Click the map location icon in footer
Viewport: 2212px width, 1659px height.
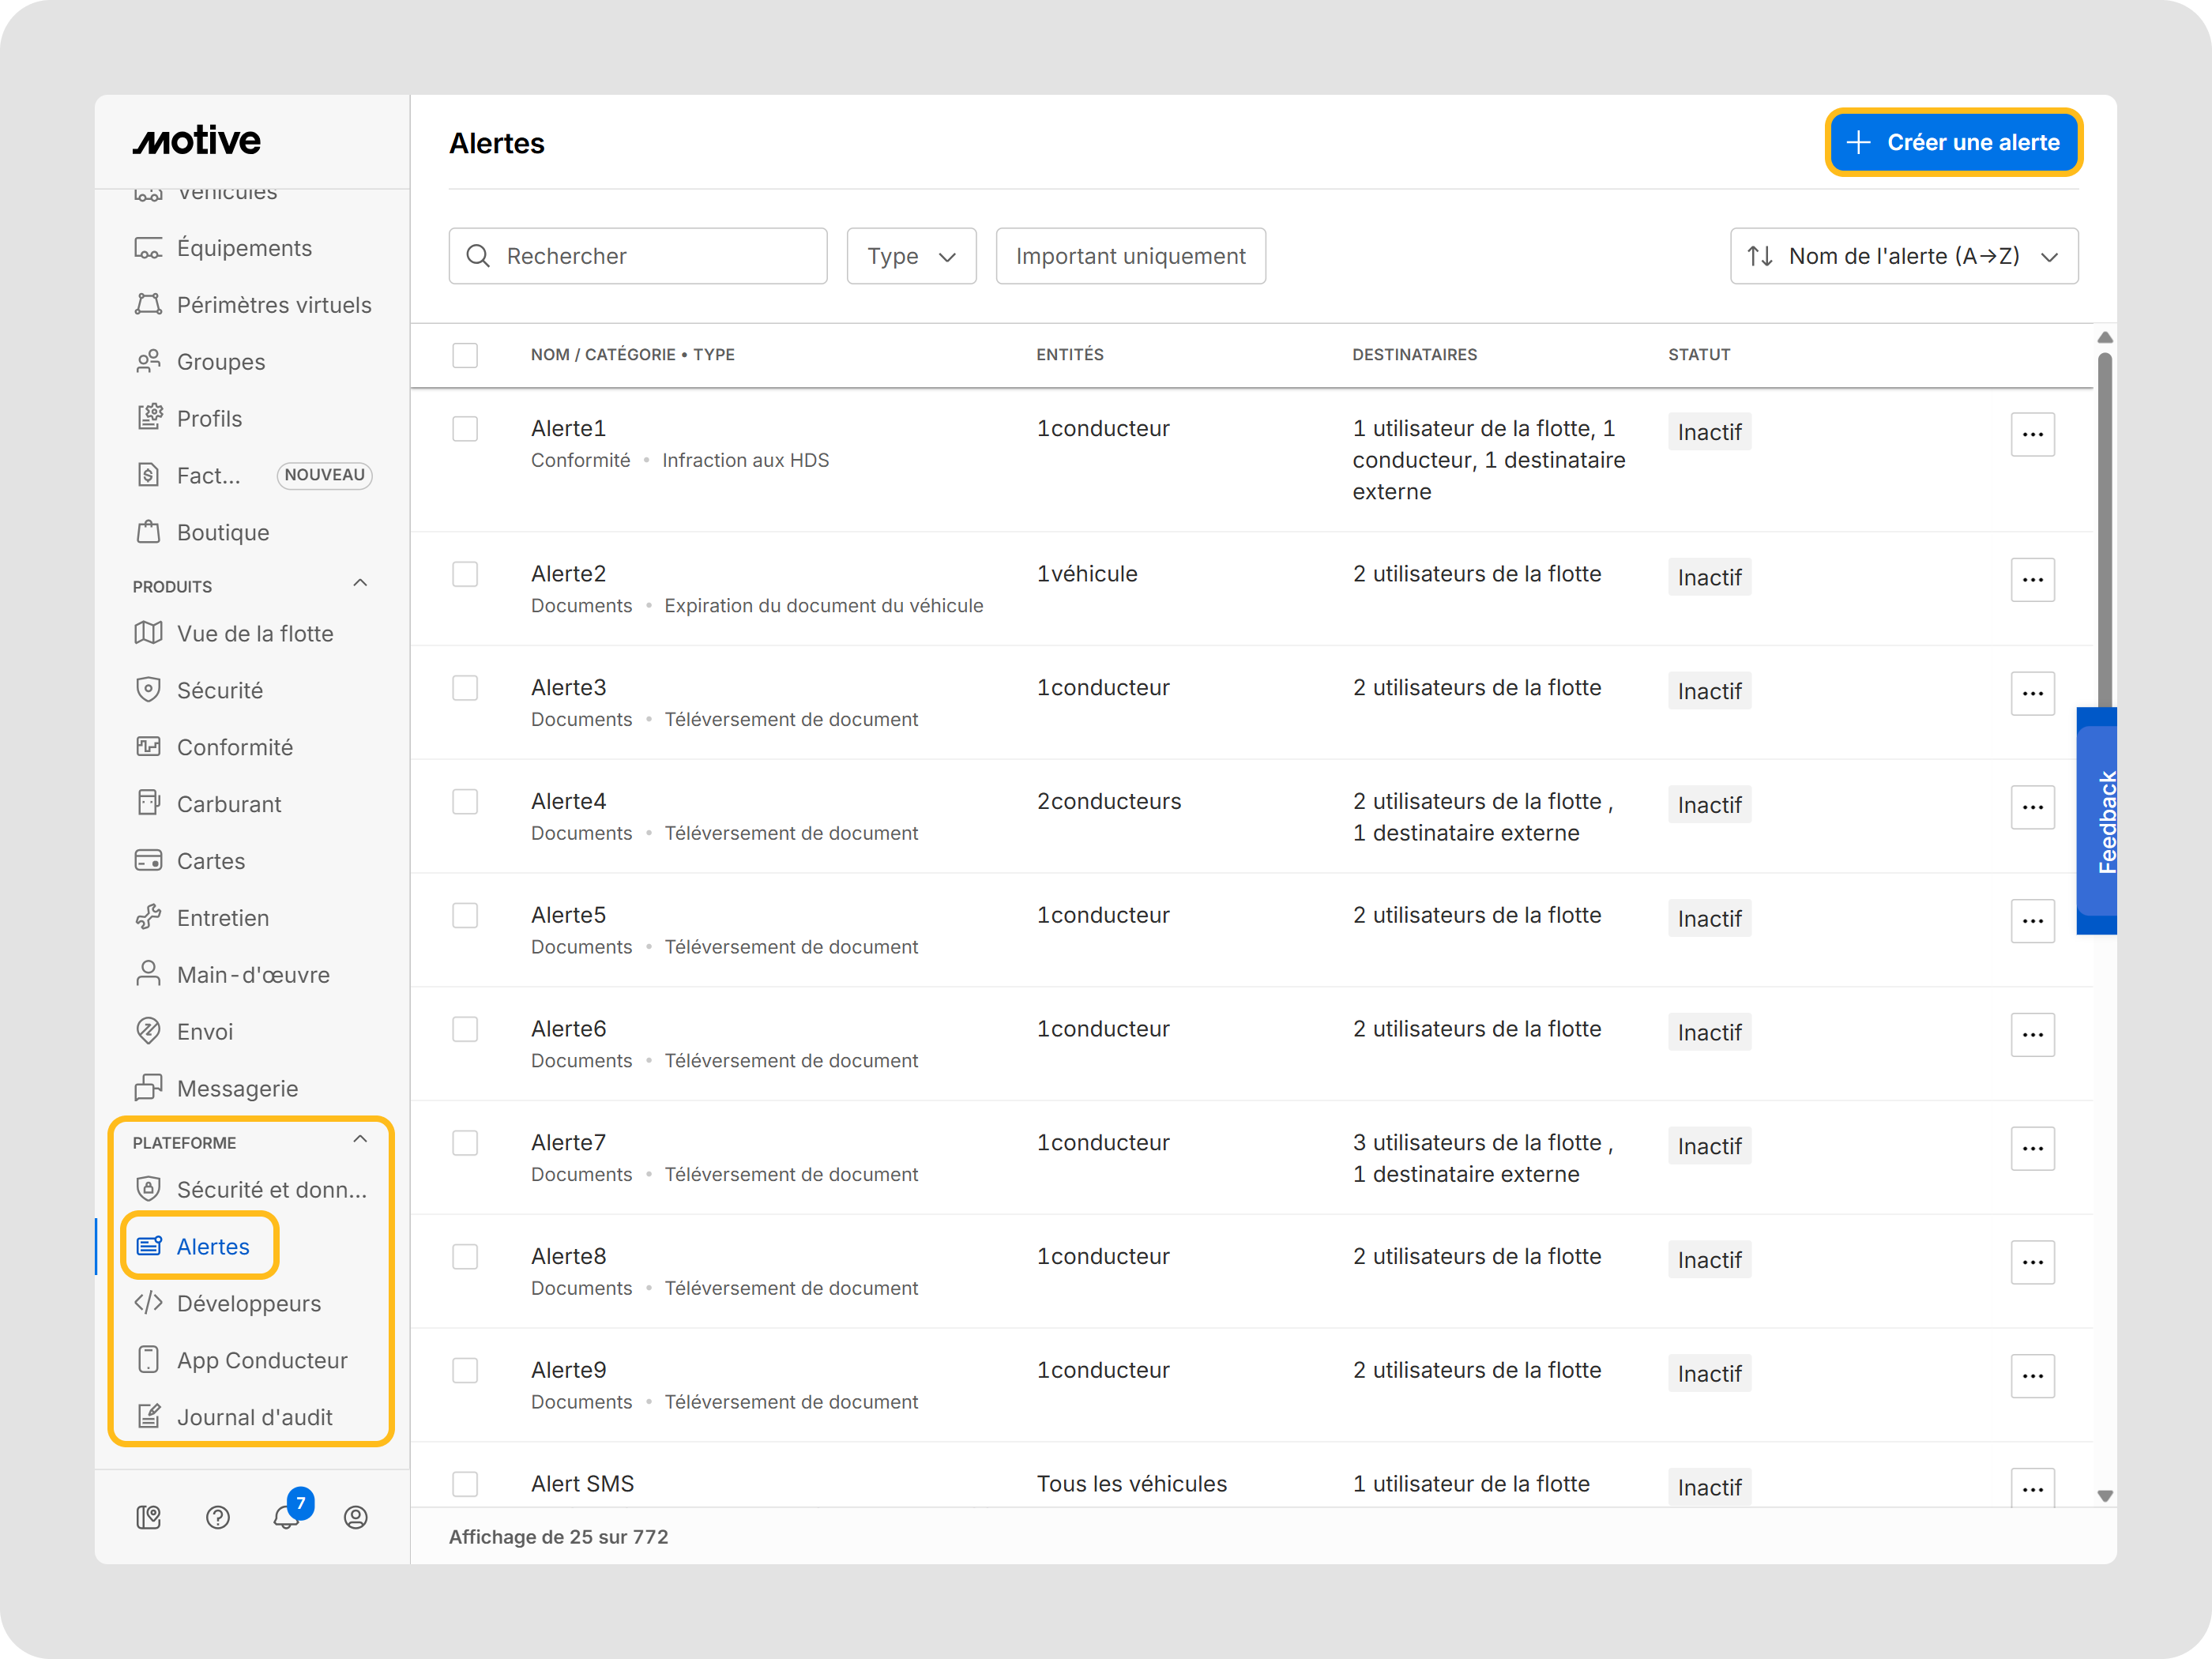pyautogui.click(x=148, y=1517)
